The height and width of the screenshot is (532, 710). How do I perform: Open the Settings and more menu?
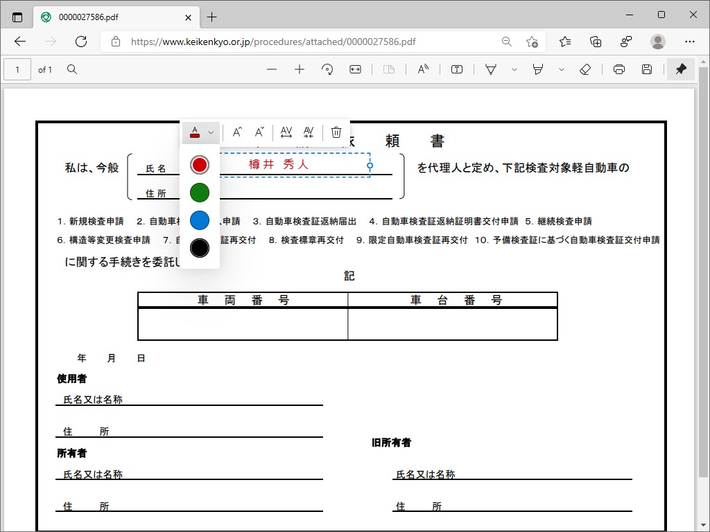click(691, 42)
